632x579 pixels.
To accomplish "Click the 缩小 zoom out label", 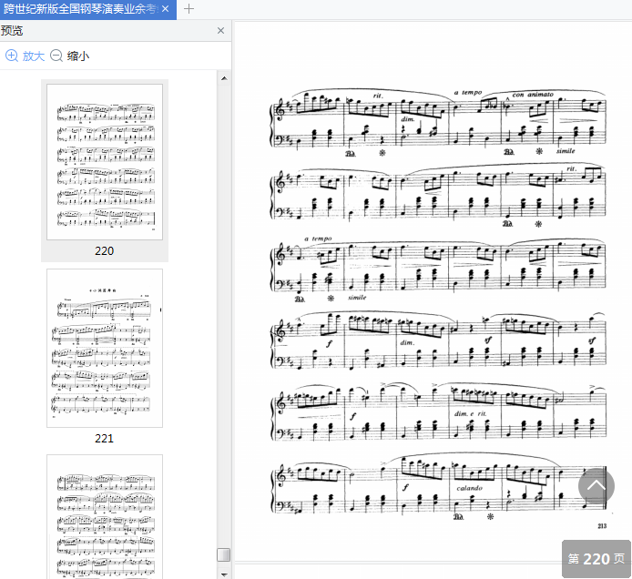I will pyautogui.click(x=78, y=56).
